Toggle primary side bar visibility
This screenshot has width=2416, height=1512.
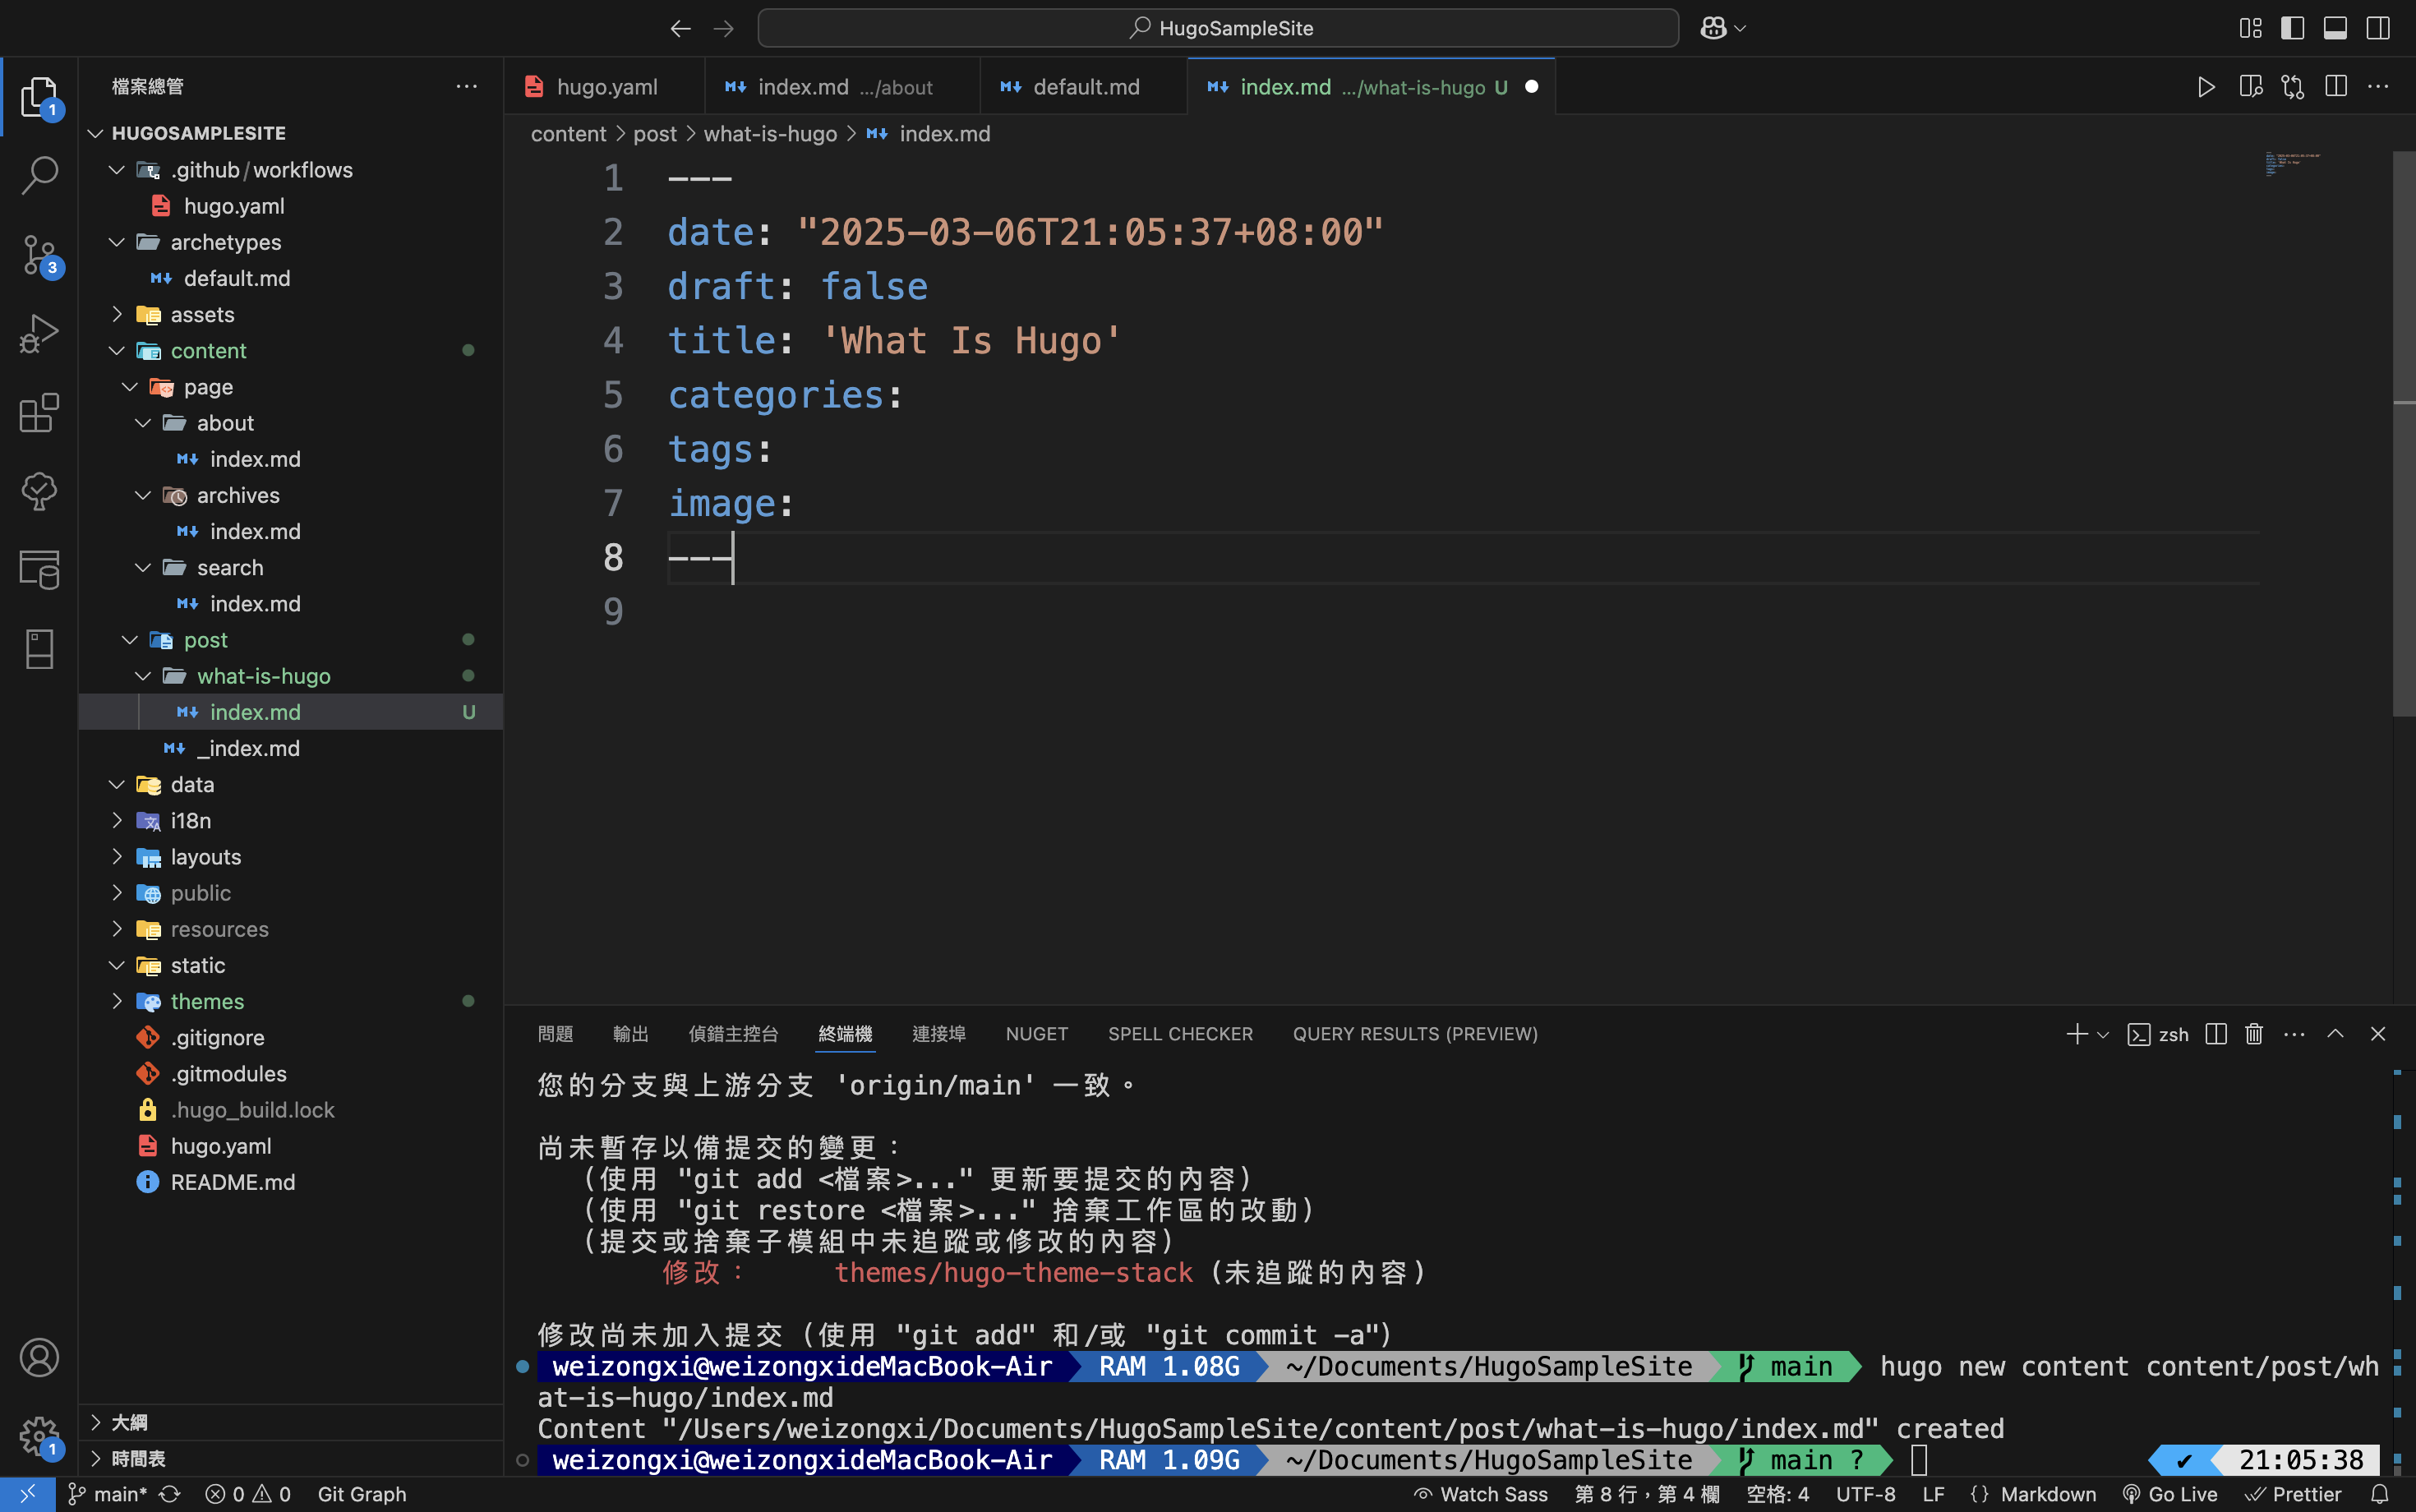pyautogui.click(x=2293, y=28)
